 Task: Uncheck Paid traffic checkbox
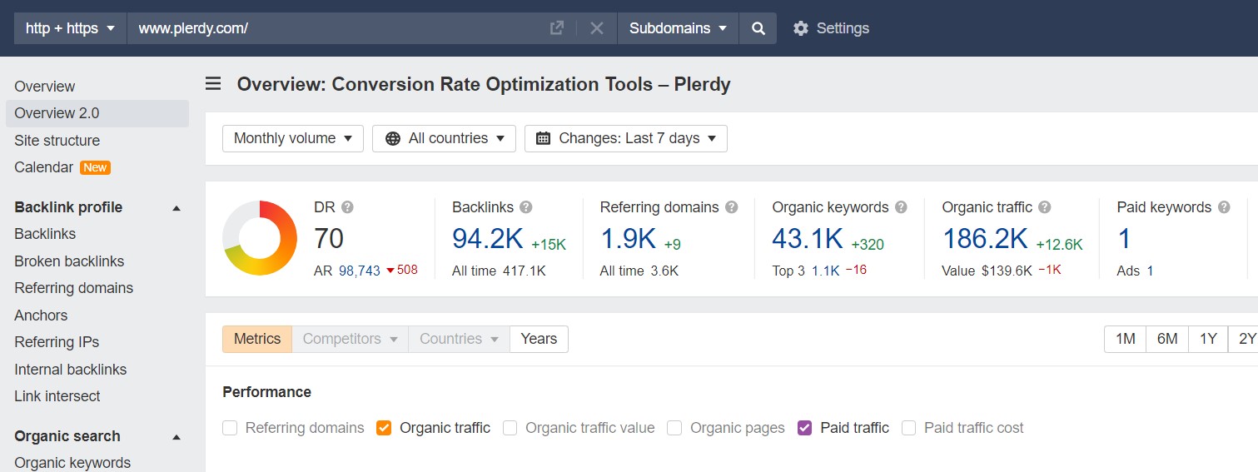[804, 428]
